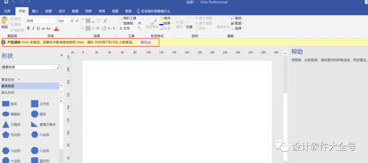This screenshot has height=163, width=368.
Task: Open Quick Access Toolbar customize dropdown
Action: (29, 2)
